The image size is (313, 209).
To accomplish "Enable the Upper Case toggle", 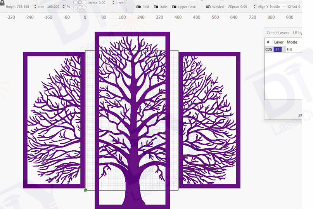I will coord(174,7).
